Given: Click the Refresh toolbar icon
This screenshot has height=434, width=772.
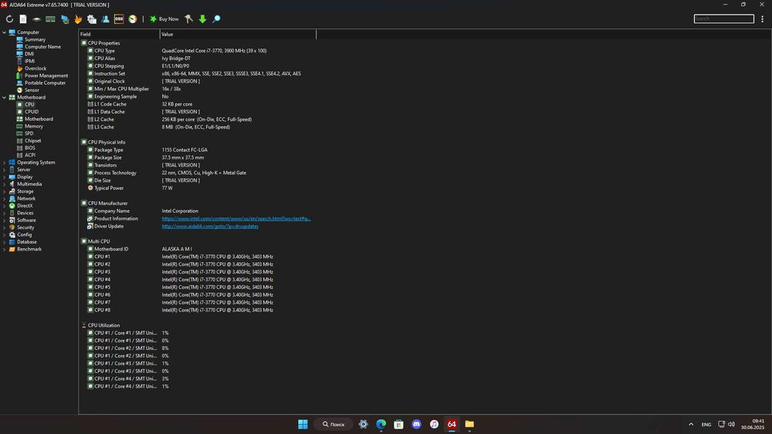Looking at the screenshot, I should click(x=9, y=19).
